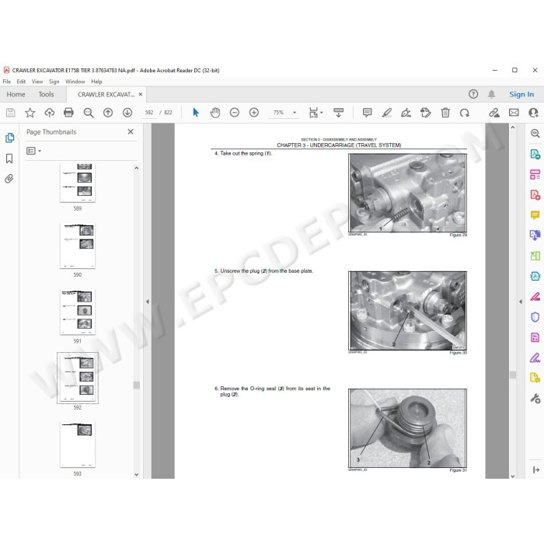Open the zoom level 75% dropdown
Viewport: 544px width, 544px height.
pyautogui.click(x=295, y=113)
